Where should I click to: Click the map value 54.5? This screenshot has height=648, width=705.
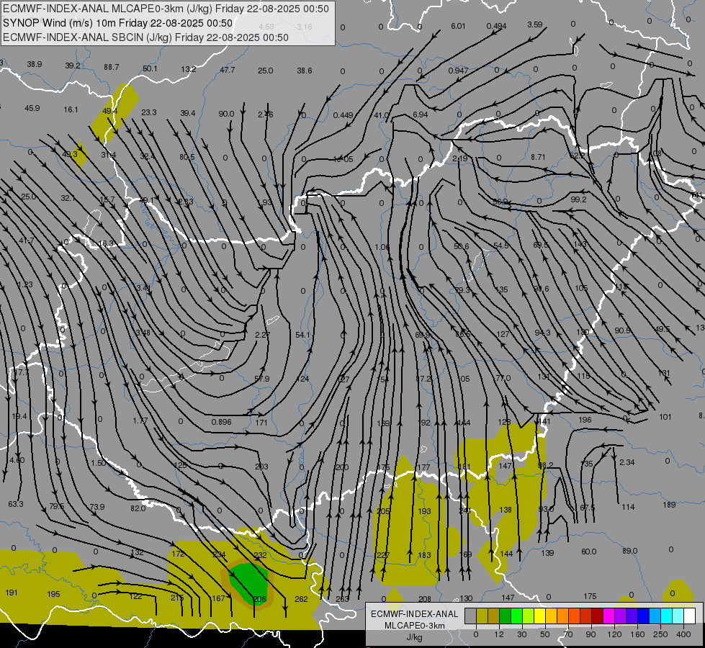coord(501,246)
